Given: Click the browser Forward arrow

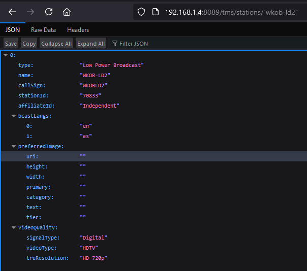Looking at the screenshot, I should (30, 12).
